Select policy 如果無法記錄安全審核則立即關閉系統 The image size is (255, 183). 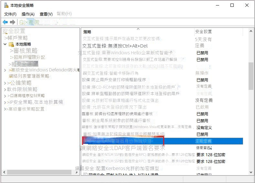(123, 134)
